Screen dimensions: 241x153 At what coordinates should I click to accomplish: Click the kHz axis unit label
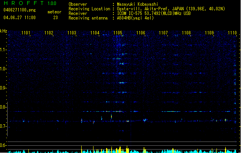[3, 31]
